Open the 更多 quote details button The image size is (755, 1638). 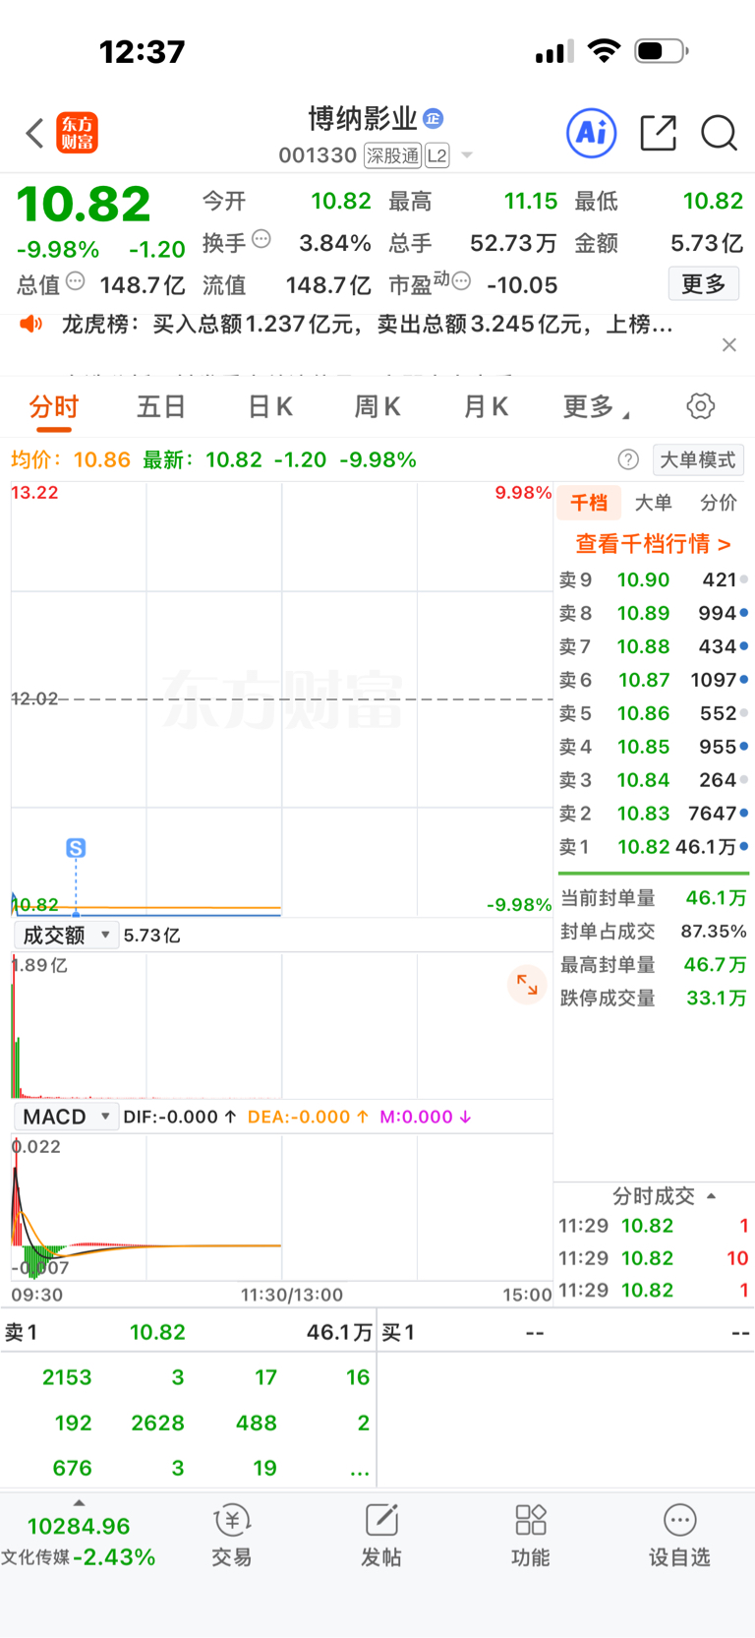coord(704,284)
